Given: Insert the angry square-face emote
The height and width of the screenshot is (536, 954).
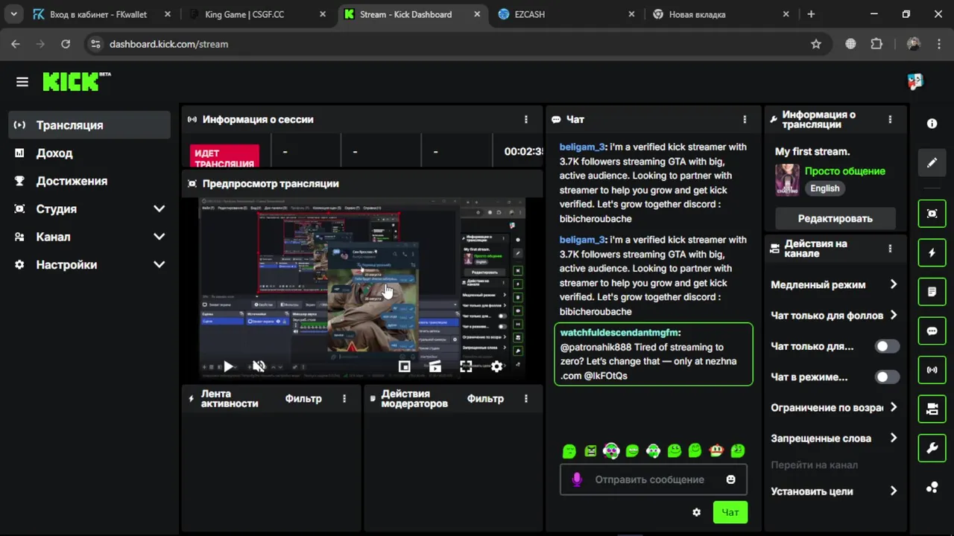Looking at the screenshot, I should 591,450.
